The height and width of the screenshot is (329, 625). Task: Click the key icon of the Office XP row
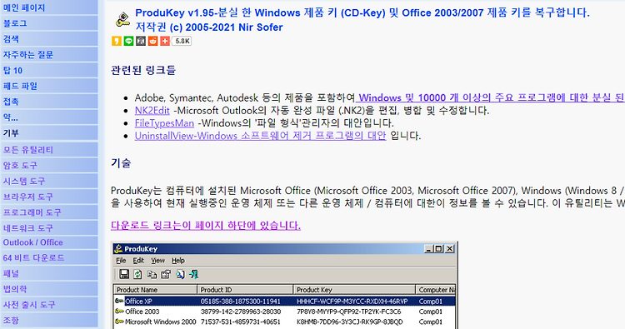click(x=119, y=302)
